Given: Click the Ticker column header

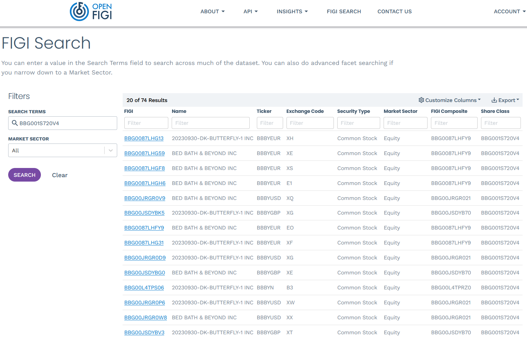Looking at the screenshot, I should pos(264,111).
